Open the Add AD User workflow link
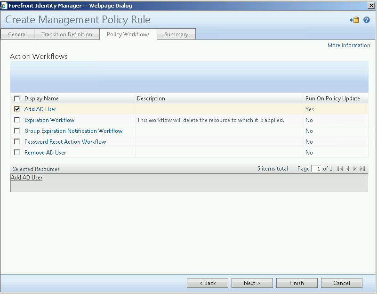The width and height of the screenshot is (377, 294). [x=40, y=109]
